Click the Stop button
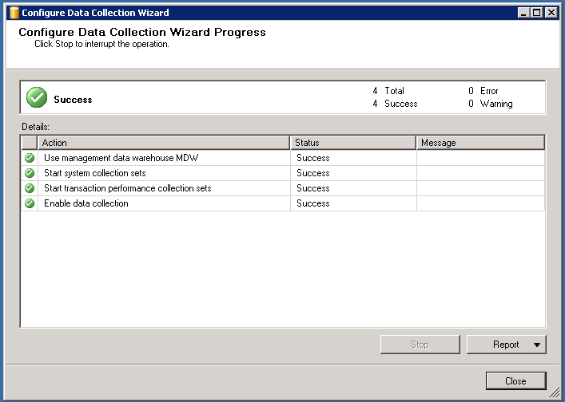565x402 pixels. click(x=420, y=345)
